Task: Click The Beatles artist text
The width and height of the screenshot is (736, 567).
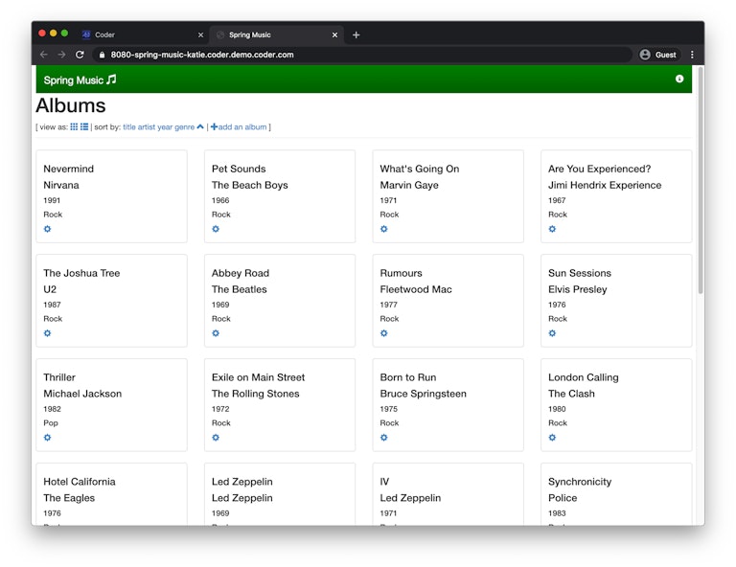Action: pyautogui.click(x=239, y=289)
